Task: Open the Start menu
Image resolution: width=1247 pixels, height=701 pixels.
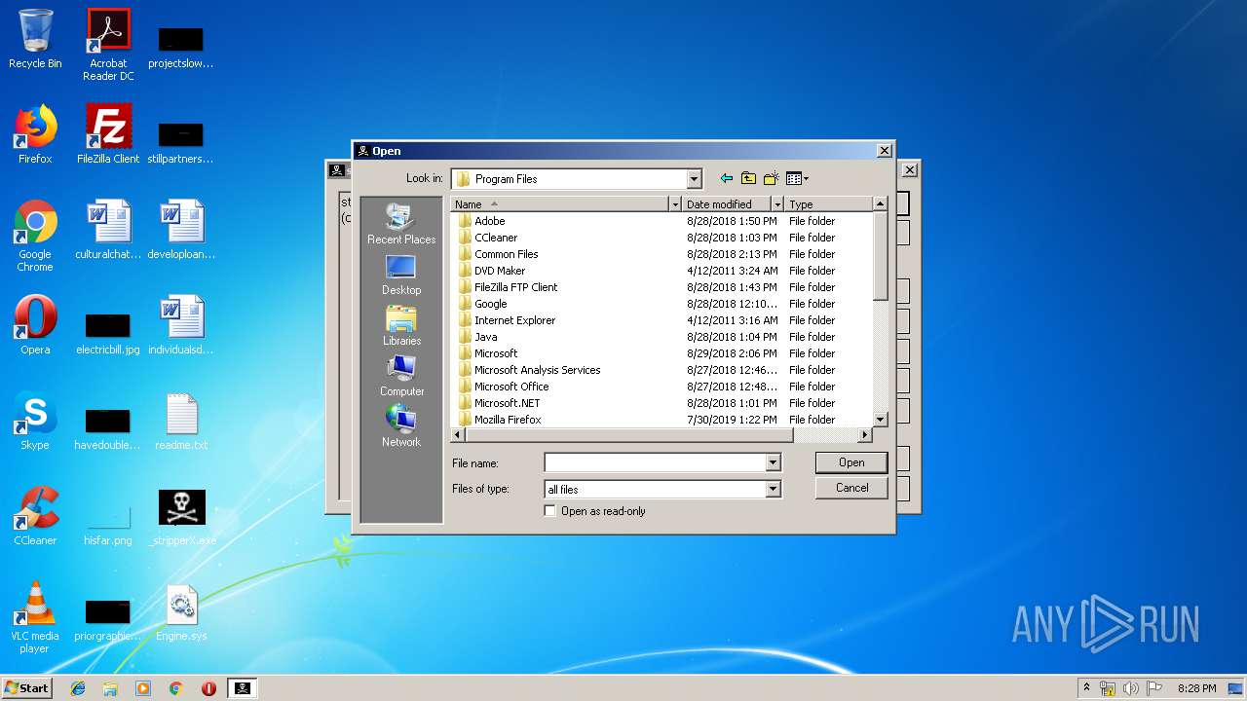Action: point(26,688)
